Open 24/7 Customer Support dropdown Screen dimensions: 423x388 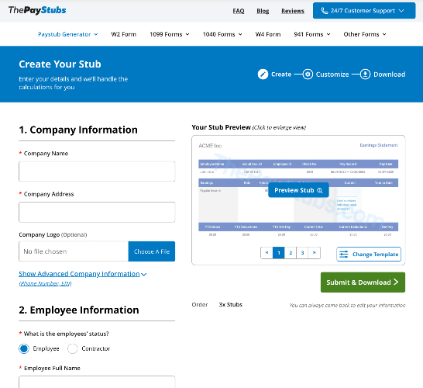pyautogui.click(x=364, y=11)
